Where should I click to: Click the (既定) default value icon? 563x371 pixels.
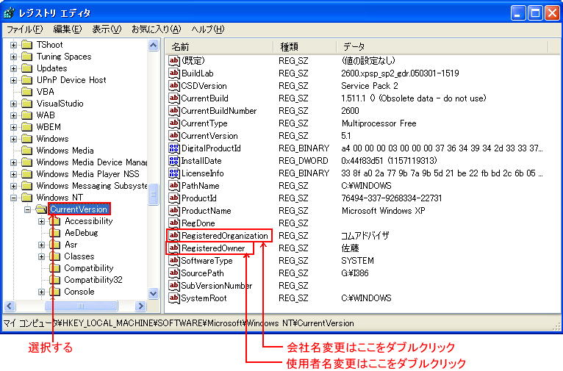(174, 61)
